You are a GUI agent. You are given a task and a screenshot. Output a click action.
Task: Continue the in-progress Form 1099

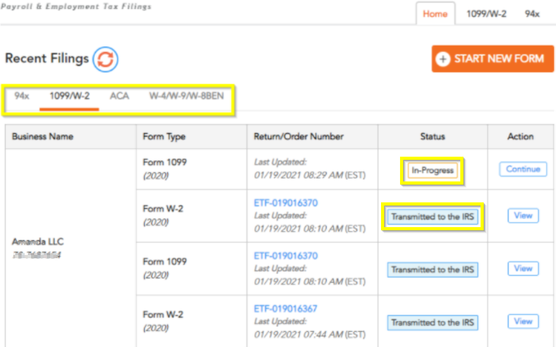pyautogui.click(x=523, y=169)
